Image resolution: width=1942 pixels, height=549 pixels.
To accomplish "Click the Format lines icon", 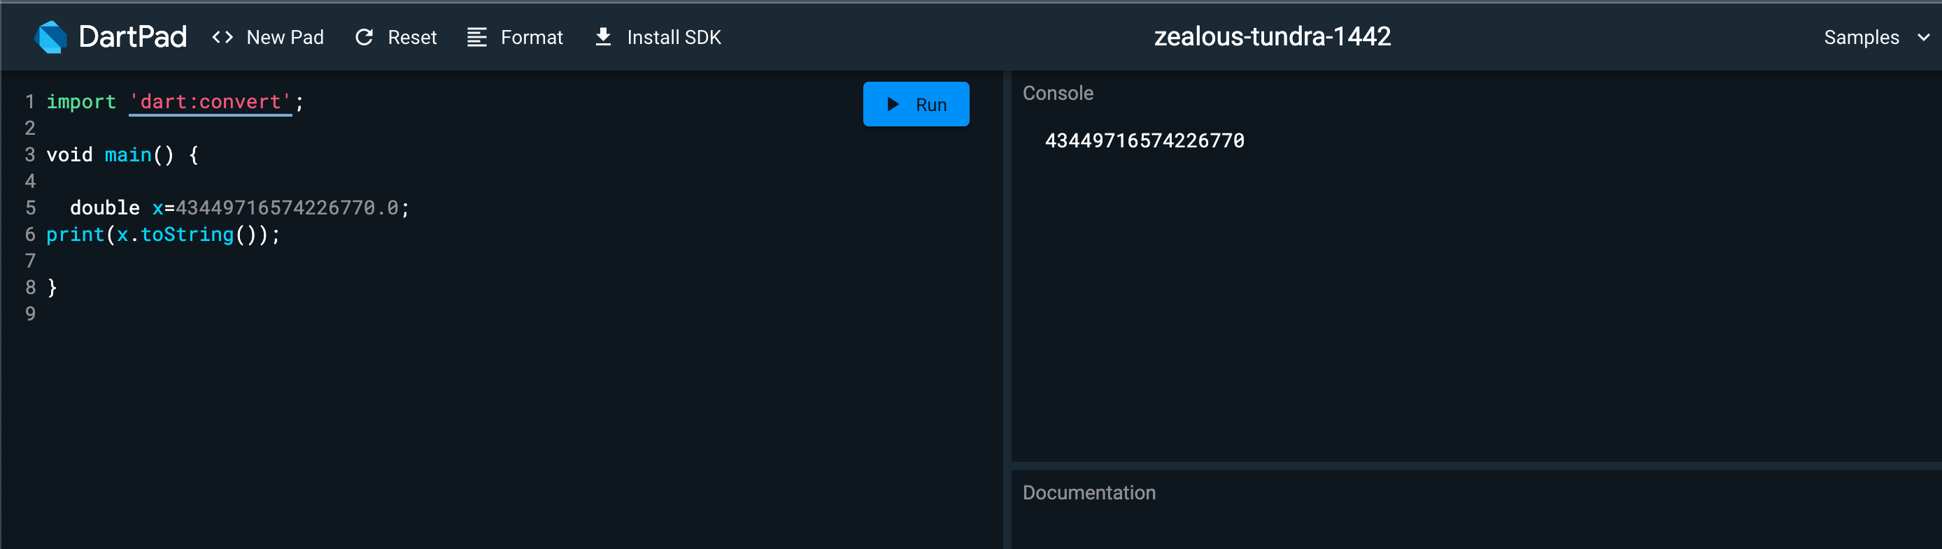I will 476,37.
